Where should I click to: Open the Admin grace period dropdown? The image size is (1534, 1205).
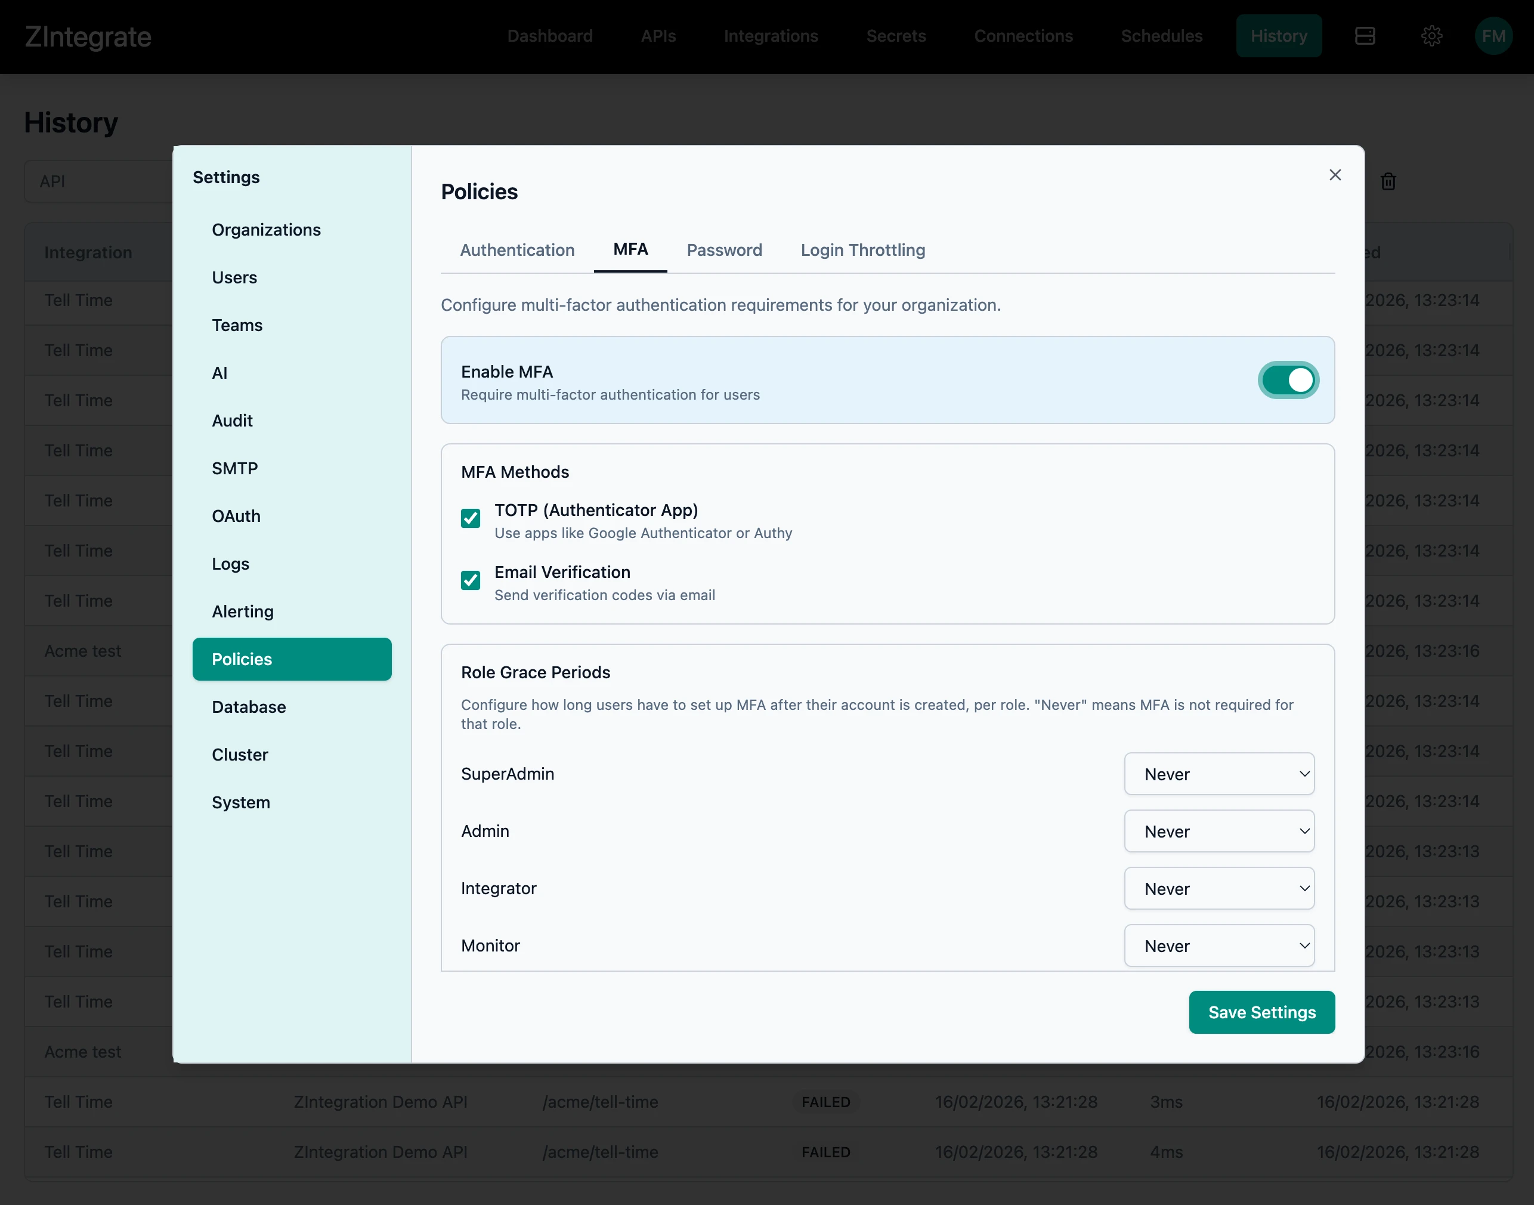1220,831
